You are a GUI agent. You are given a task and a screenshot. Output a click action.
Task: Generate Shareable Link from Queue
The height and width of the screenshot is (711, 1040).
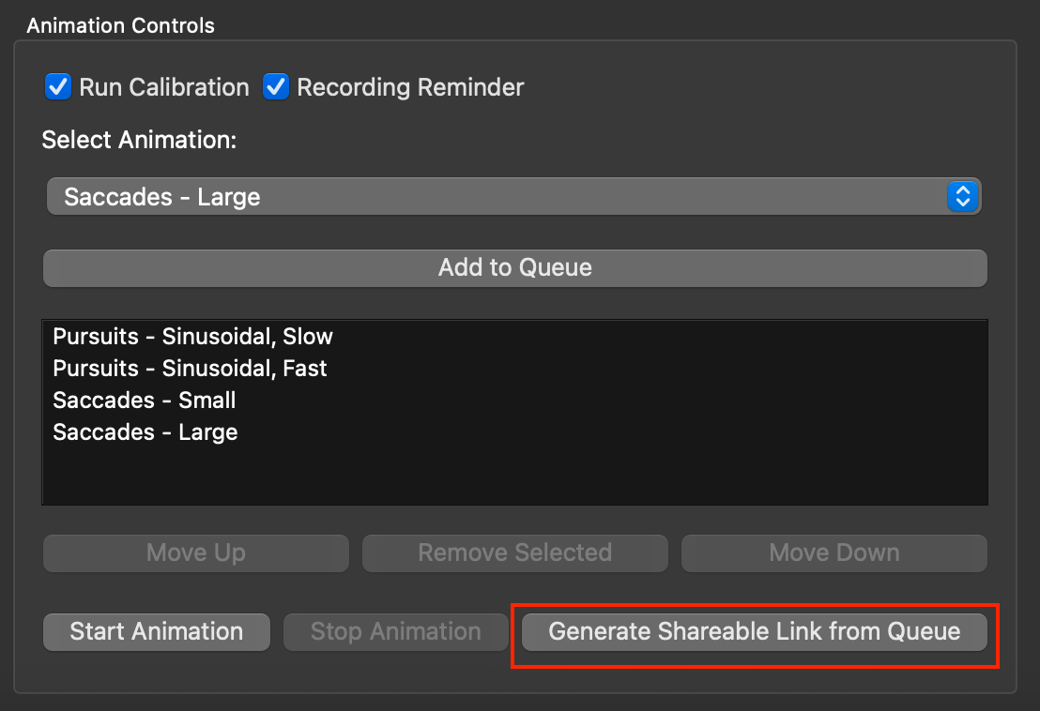click(755, 632)
